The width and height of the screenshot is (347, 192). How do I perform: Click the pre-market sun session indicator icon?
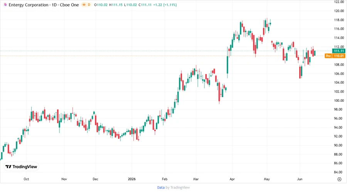pyautogui.click(x=84, y=5)
